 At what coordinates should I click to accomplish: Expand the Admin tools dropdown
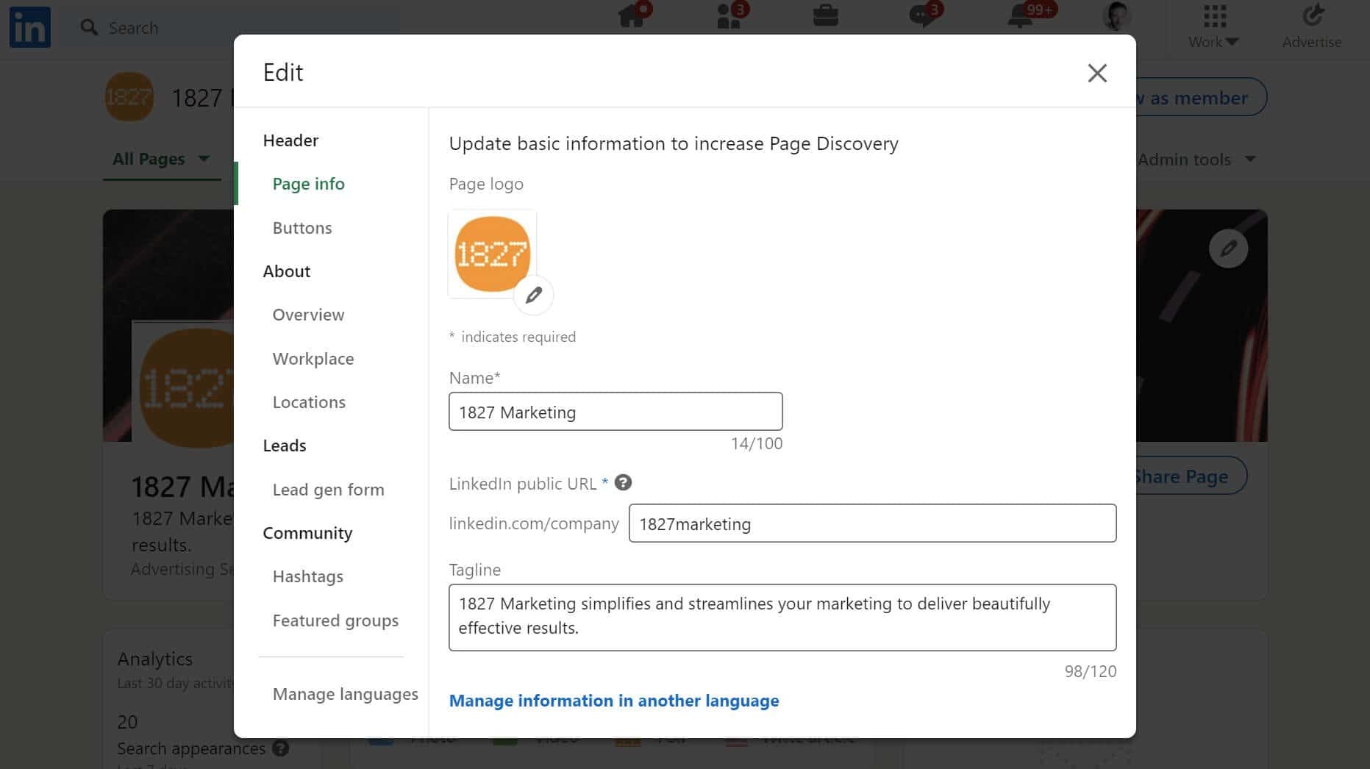(1196, 160)
